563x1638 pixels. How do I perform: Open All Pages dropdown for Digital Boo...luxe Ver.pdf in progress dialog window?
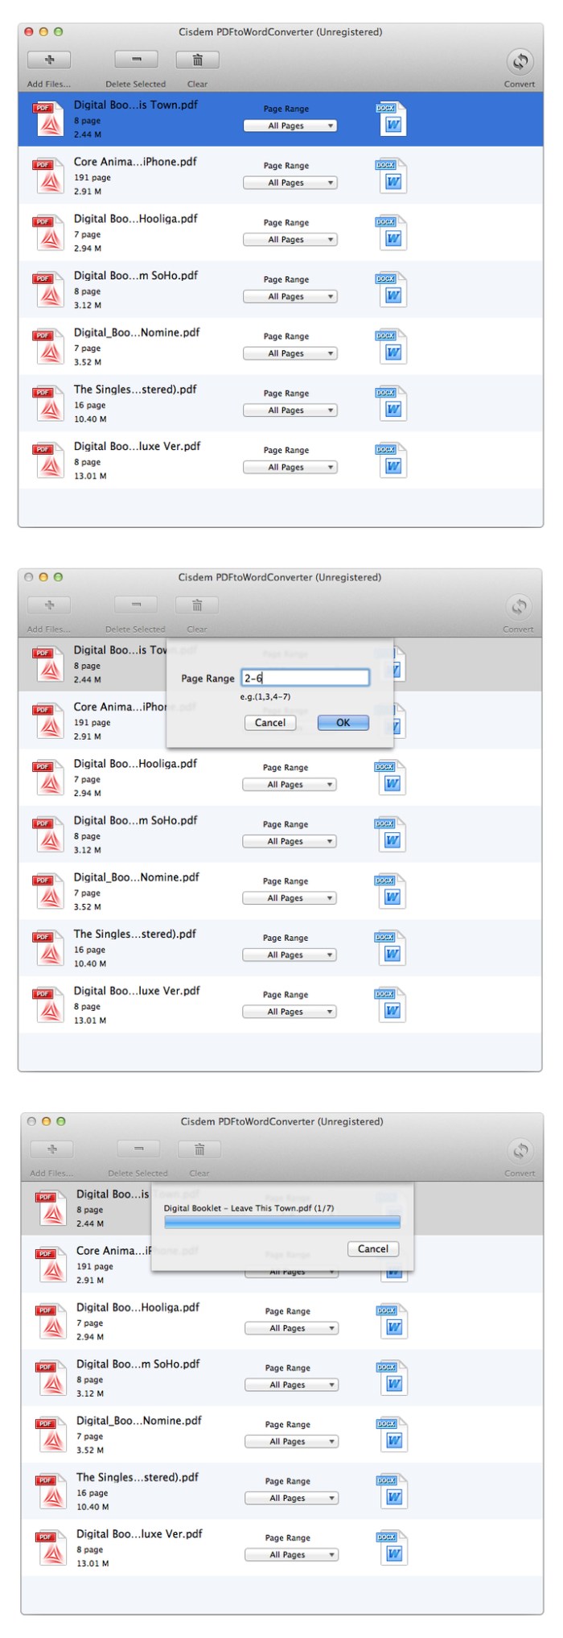(292, 1555)
